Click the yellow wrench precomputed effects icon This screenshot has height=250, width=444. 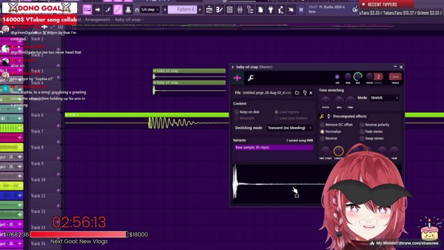coord(322,117)
